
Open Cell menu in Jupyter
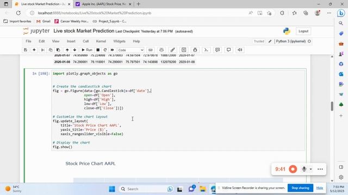coord(86,41)
